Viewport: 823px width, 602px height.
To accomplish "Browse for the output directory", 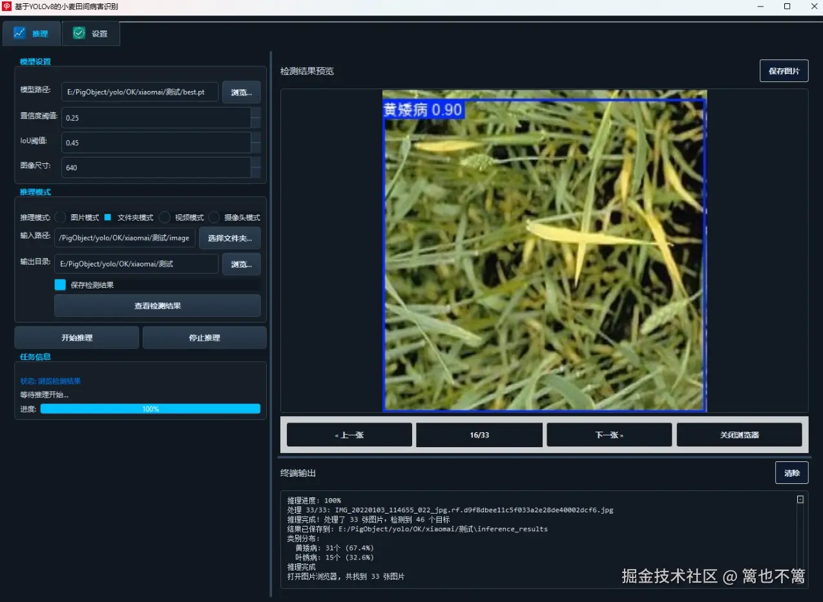I will coord(242,264).
